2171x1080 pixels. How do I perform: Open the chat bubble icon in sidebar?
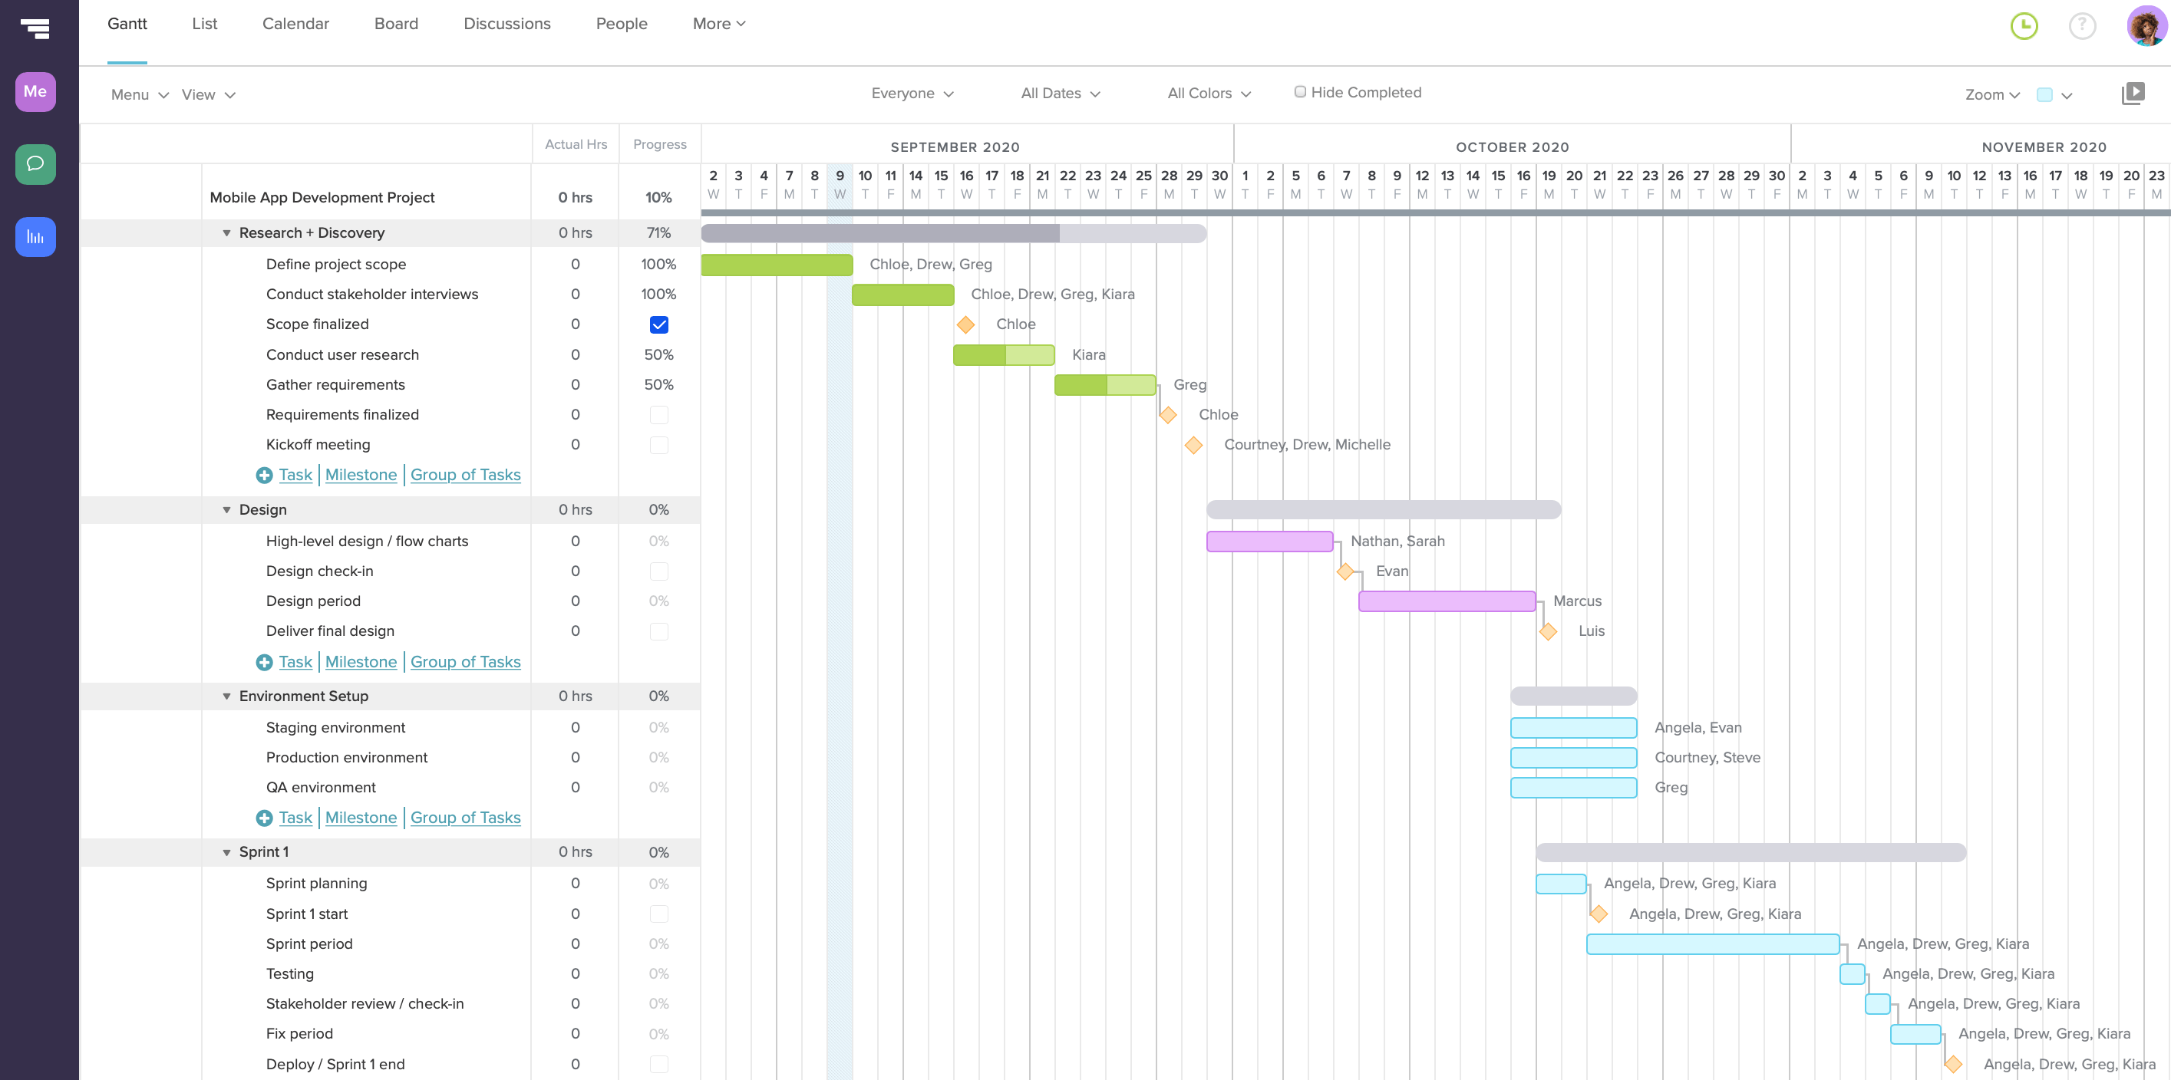[35, 164]
